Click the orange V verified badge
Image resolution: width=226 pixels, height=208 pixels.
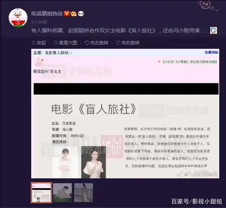coord(67,14)
